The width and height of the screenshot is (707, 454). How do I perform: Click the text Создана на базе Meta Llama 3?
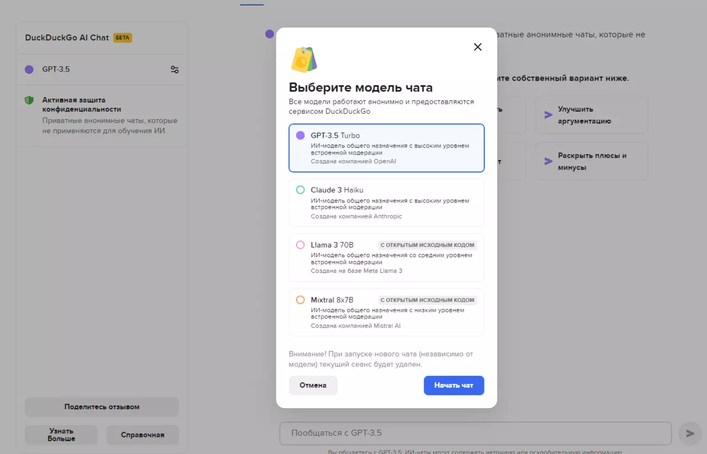click(357, 271)
